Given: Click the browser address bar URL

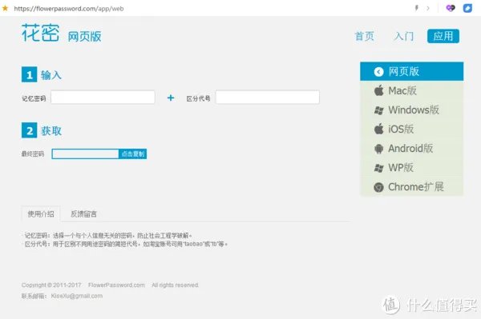Looking at the screenshot, I should click(x=69, y=9).
